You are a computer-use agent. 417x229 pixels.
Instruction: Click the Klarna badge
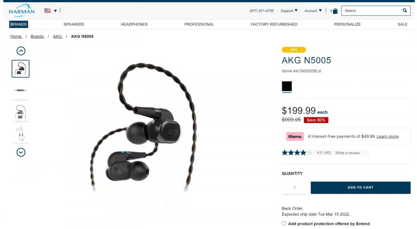click(x=295, y=136)
